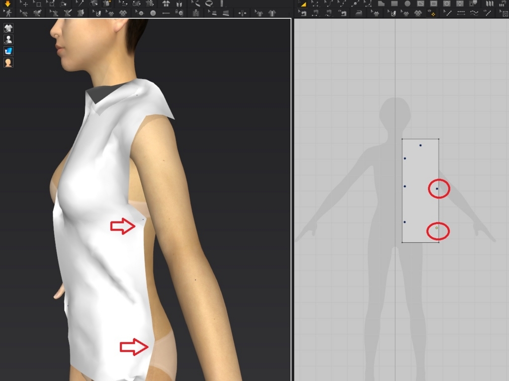Open the blue garment render style menu
The width and height of the screenshot is (509, 381).
[x=8, y=51]
